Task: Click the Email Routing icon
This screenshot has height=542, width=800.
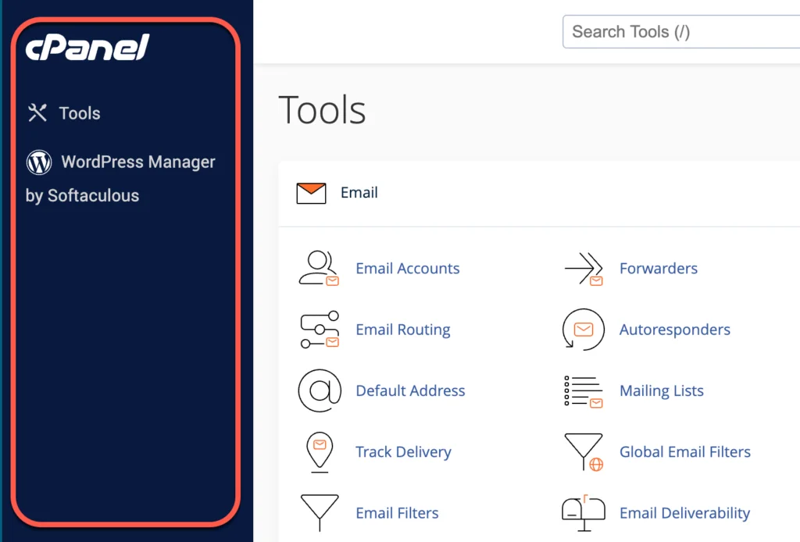Action: coord(320,330)
